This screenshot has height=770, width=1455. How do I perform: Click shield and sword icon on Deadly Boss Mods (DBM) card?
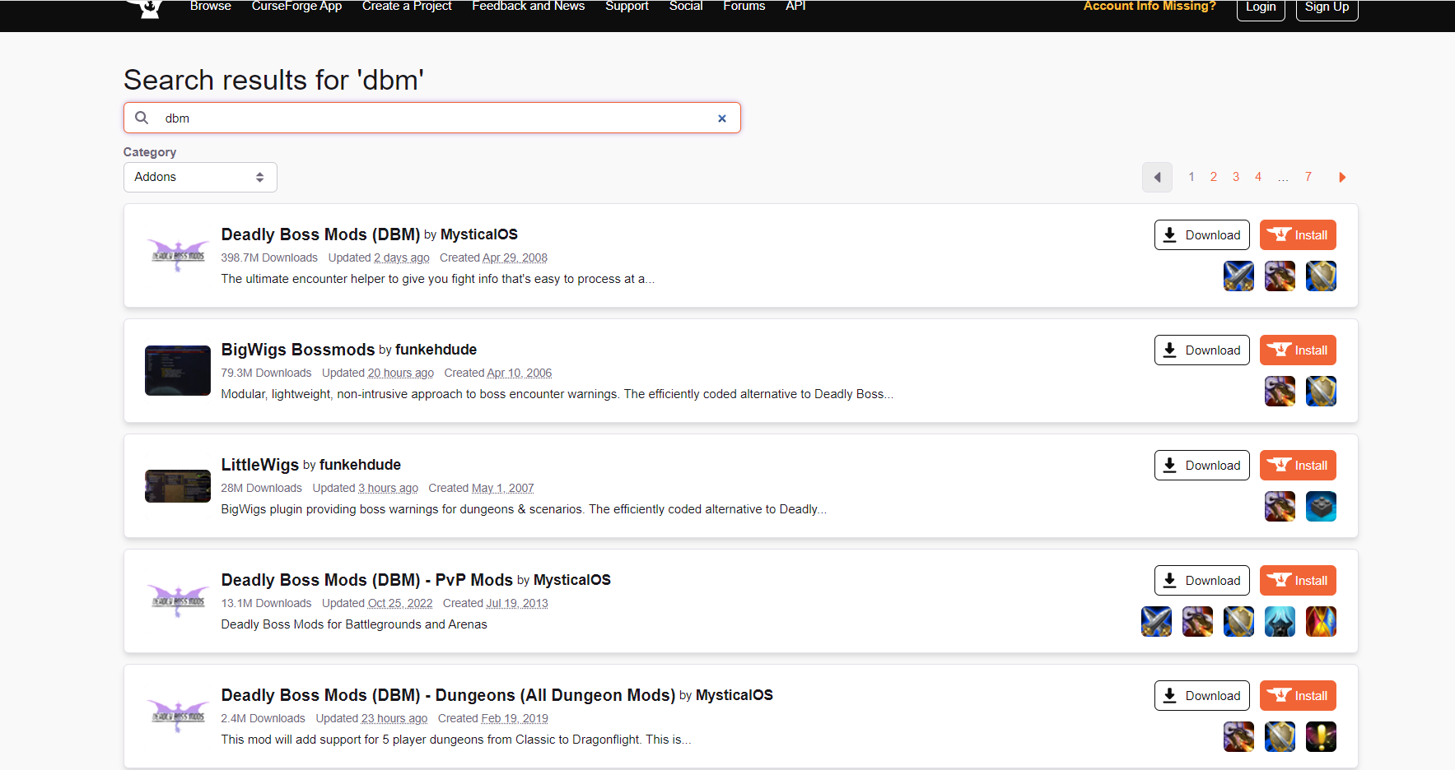(1321, 276)
